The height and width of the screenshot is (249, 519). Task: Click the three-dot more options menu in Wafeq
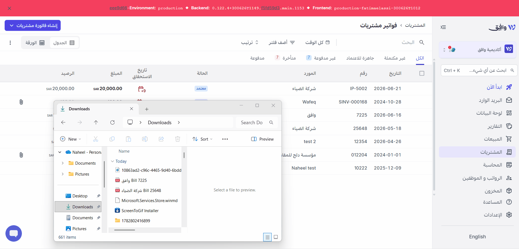(x=10, y=43)
